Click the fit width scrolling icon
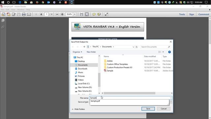 click(x=81, y=14)
